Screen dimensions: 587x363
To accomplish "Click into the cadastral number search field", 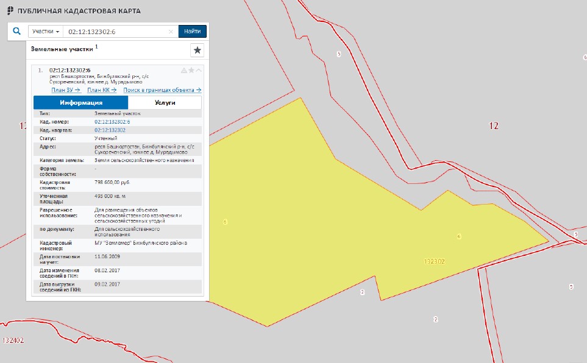I will click(116, 32).
